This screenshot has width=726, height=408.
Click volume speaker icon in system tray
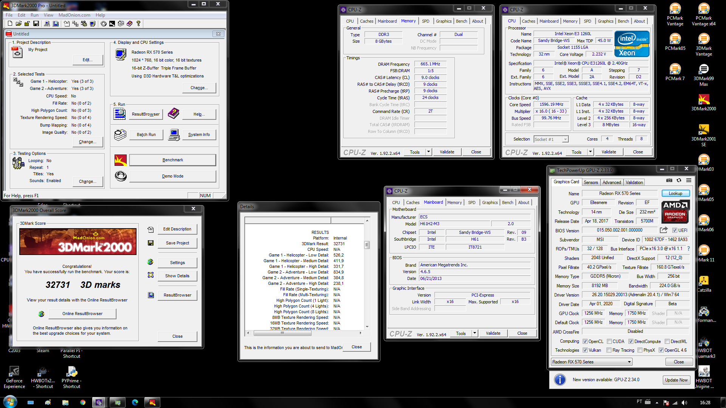(684, 403)
